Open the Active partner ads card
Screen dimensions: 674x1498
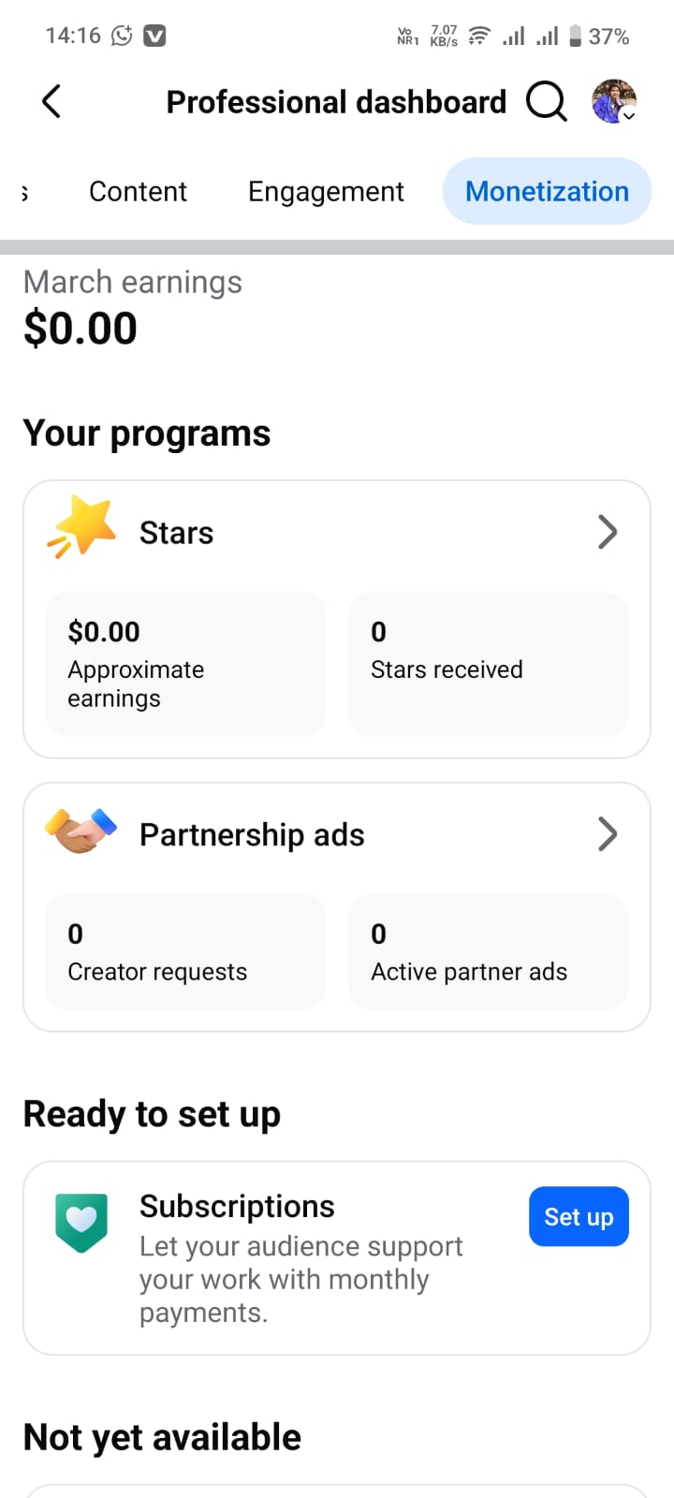pyautogui.click(x=488, y=951)
